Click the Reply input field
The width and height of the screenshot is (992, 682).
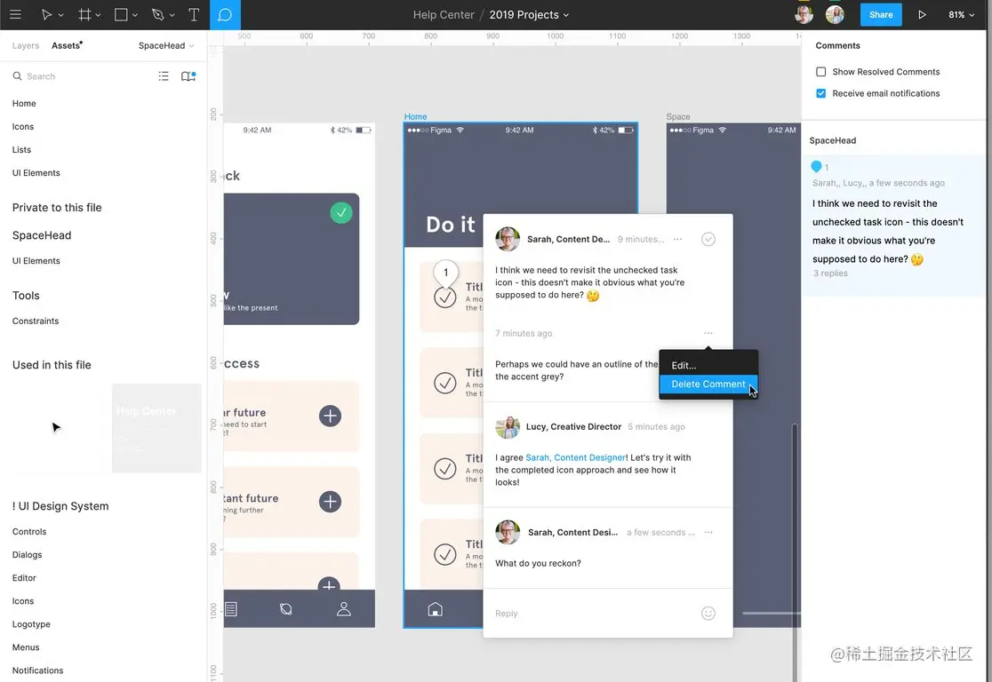[x=595, y=613]
